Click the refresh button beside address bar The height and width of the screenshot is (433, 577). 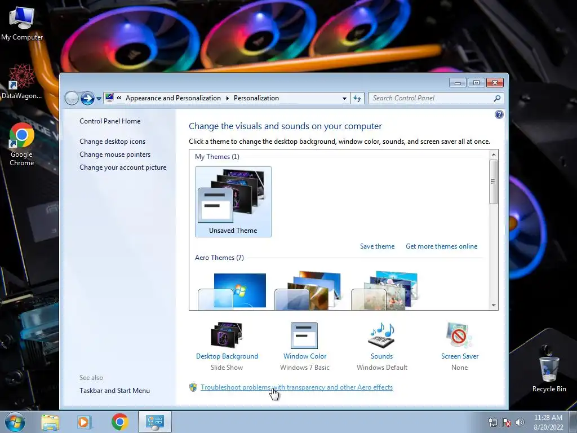[357, 98]
